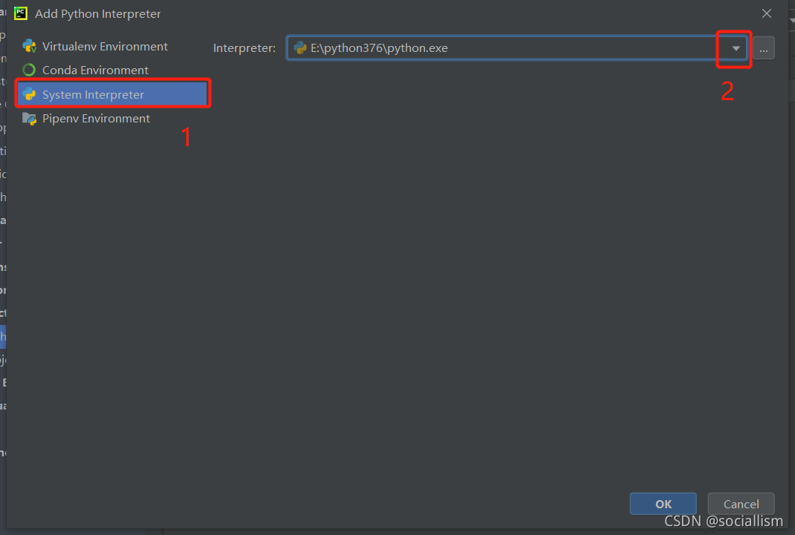Open the Interpreter dropdown arrow
Screen dimensions: 795x535
pos(736,48)
